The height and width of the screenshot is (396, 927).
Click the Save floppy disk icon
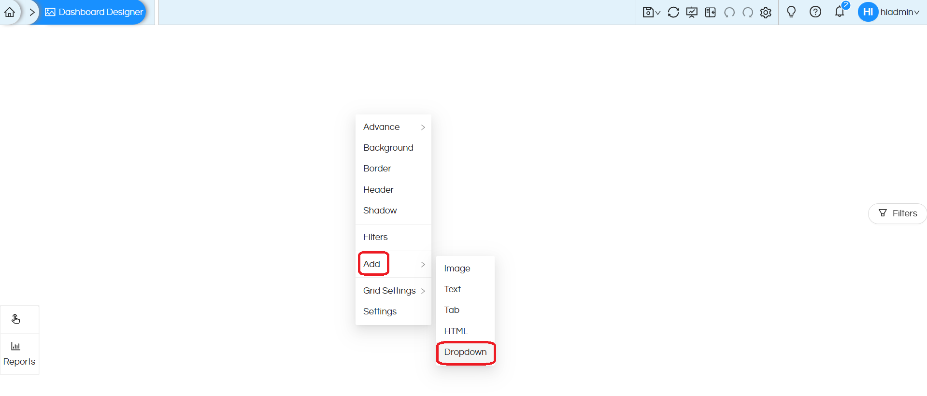click(648, 12)
